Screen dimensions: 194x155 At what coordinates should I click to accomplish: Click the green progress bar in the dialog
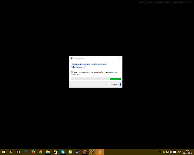tap(96, 79)
